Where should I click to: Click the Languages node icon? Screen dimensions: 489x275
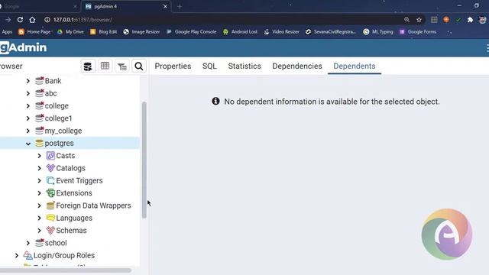point(50,218)
